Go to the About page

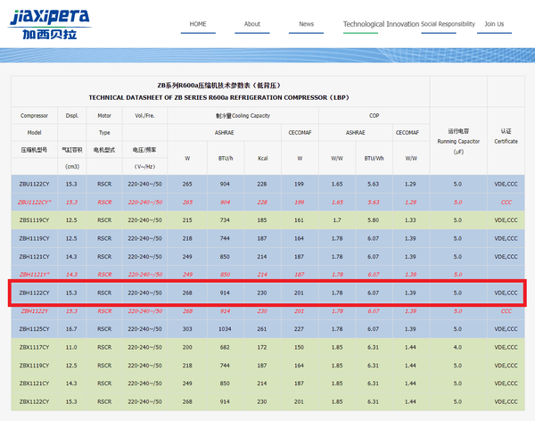(x=252, y=24)
